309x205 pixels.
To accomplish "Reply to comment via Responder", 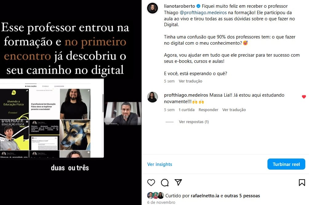I will pyautogui.click(x=208, y=110).
